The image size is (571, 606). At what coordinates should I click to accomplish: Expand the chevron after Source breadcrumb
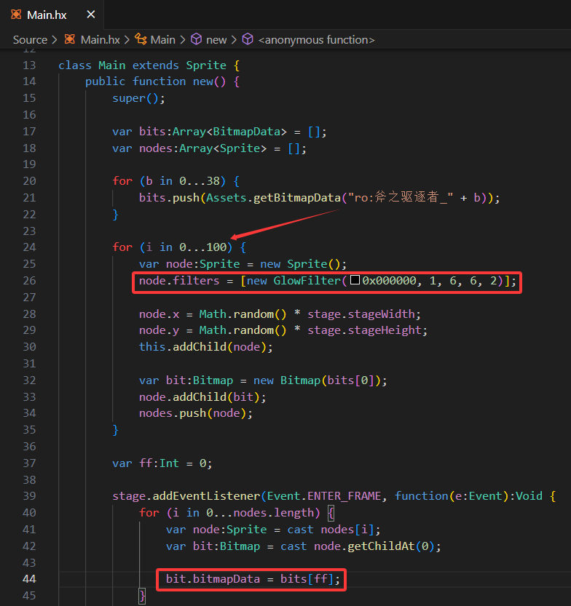point(54,40)
